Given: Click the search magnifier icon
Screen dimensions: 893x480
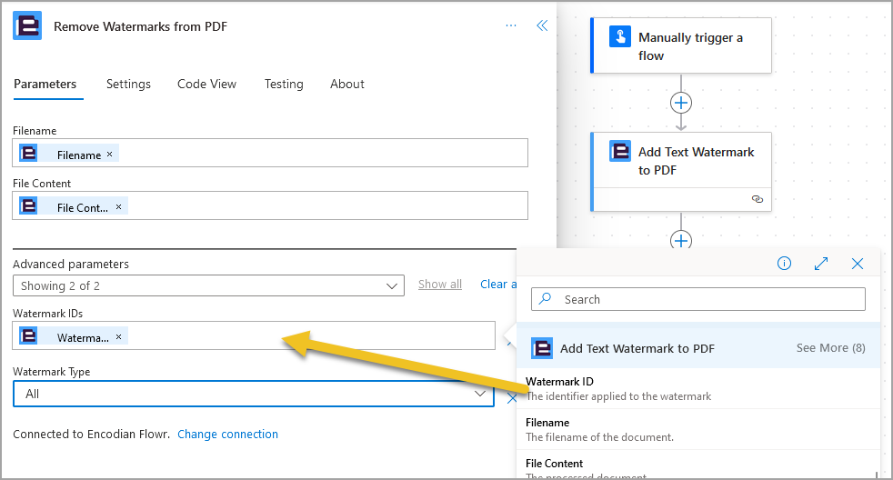Looking at the screenshot, I should click(x=545, y=298).
